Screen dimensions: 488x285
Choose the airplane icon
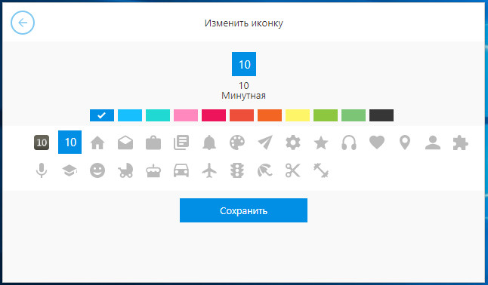(209, 170)
